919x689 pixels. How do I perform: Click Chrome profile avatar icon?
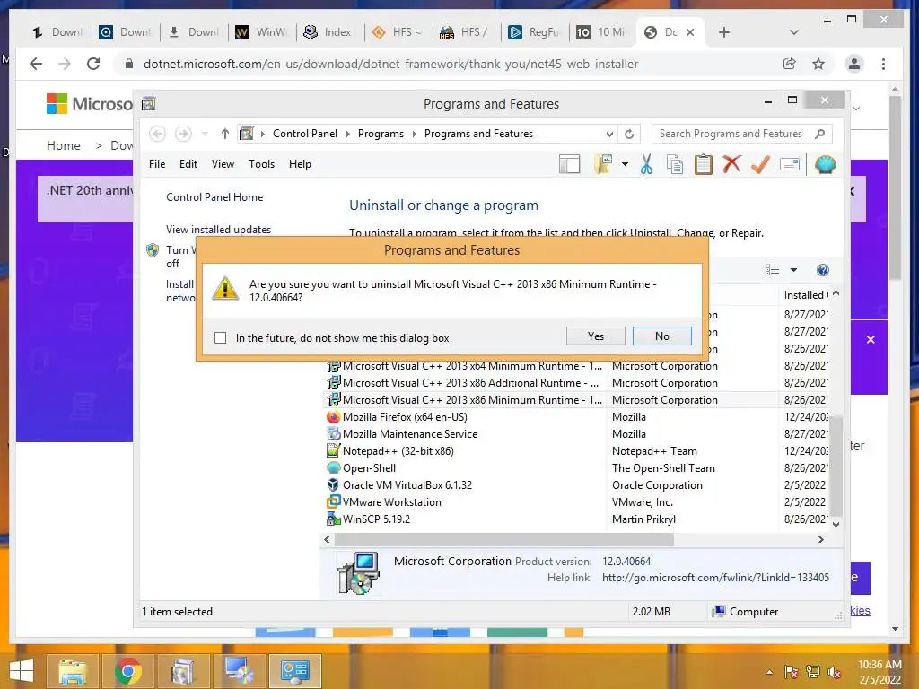coord(854,64)
